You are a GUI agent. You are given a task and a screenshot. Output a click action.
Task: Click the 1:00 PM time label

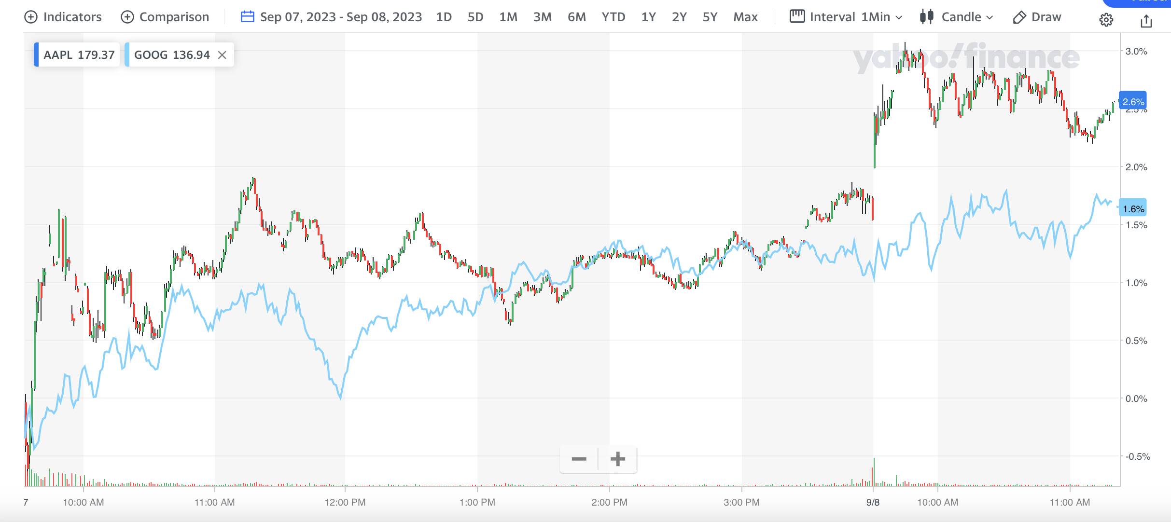[477, 502]
